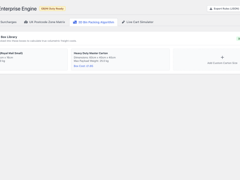Click the map icon beside UK Postcode
The image size is (240, 180).
point(26,22)
